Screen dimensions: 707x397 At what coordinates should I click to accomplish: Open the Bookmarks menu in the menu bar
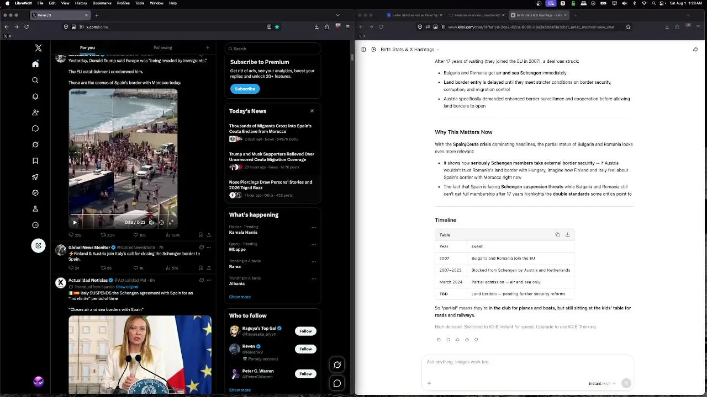102,3
